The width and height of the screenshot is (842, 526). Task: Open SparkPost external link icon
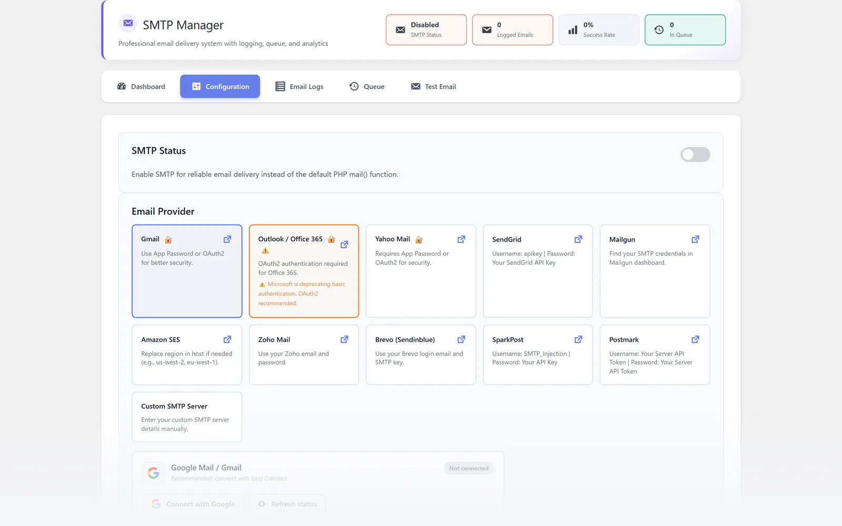click(x=578, y=339)
